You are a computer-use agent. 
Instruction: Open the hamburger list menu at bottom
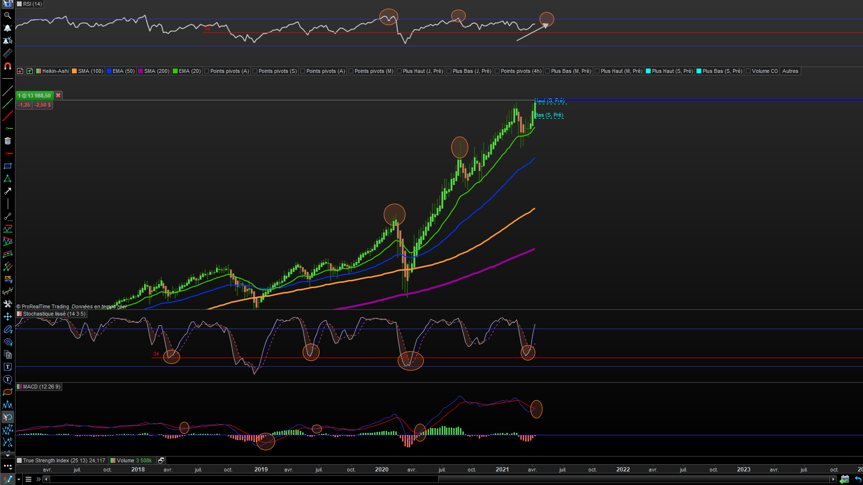[28, 479]
